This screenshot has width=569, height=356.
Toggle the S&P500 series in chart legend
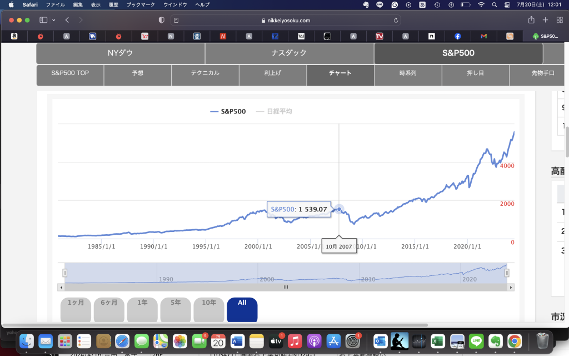[x=228, y=111]
